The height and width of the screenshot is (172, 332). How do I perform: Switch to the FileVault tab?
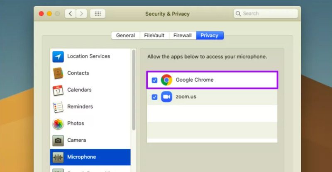154,36
